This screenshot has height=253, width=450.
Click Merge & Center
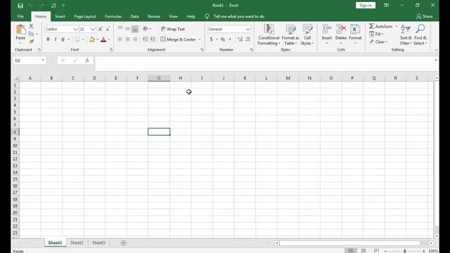click(x=178, y=39)
